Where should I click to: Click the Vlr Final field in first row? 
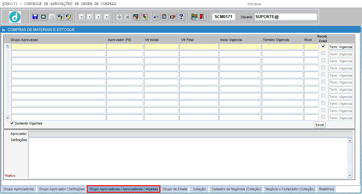[x=198, y=47]
